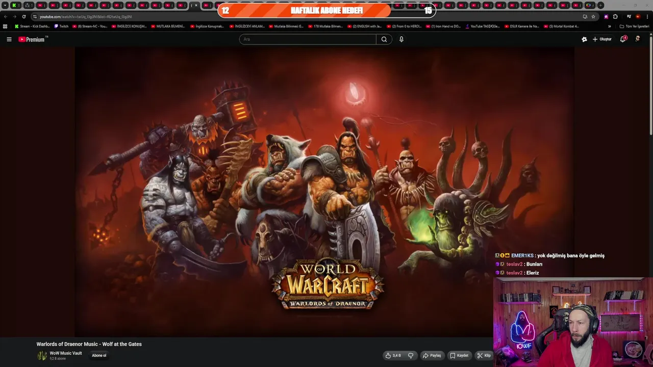Open the İNGİLİZCE KONUŞM... bookmark
Image resolution: width=653 pixels, height=367 pixels.
click(x=129, y=26)
